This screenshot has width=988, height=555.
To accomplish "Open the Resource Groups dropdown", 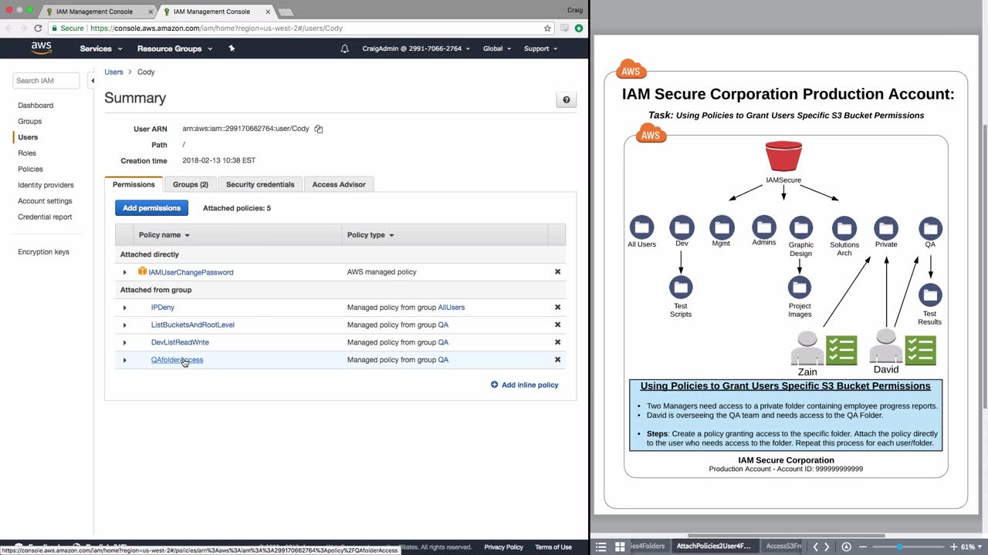I will click(174, 49).
